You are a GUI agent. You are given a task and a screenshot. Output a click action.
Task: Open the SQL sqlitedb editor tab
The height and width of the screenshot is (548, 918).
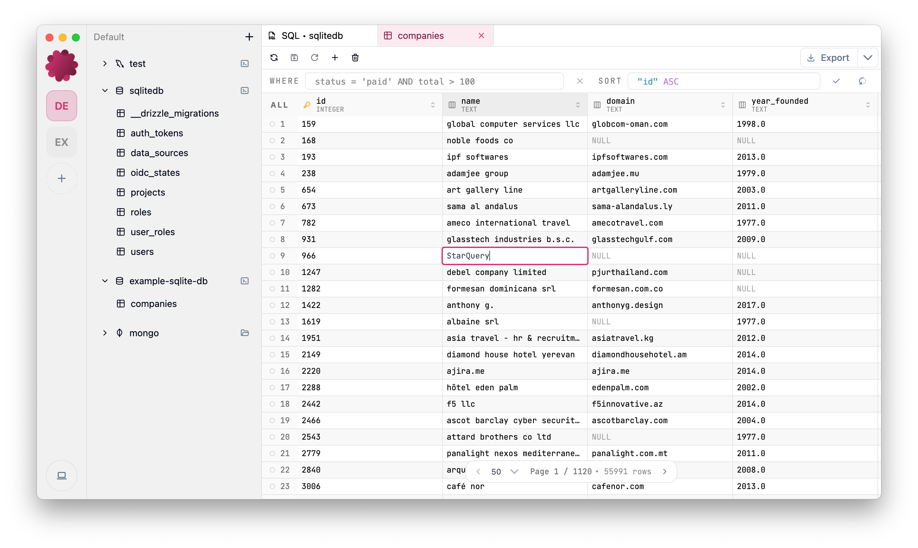[x=312, y=36]
